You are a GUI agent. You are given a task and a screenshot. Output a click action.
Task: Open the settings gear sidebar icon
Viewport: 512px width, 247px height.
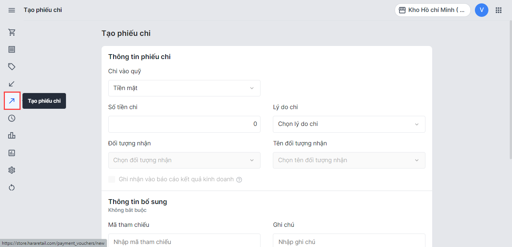(x=12, y=170)
